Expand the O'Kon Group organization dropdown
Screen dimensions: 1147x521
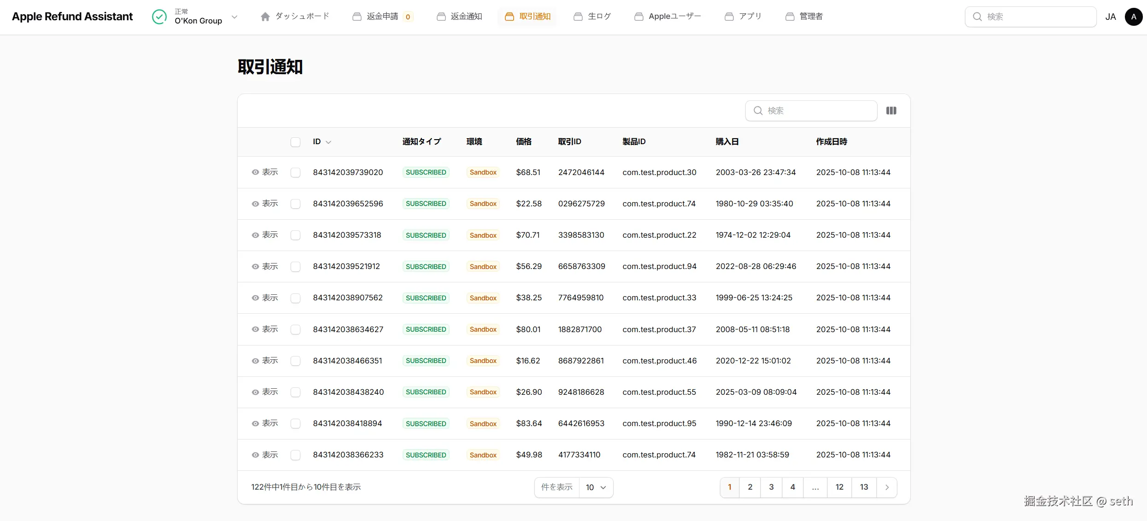(234, 17)
